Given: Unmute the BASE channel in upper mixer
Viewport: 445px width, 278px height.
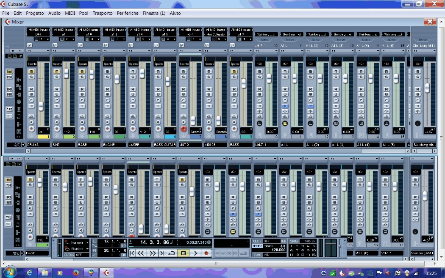Looking at the screenshot, I should (x=82, y=72).
